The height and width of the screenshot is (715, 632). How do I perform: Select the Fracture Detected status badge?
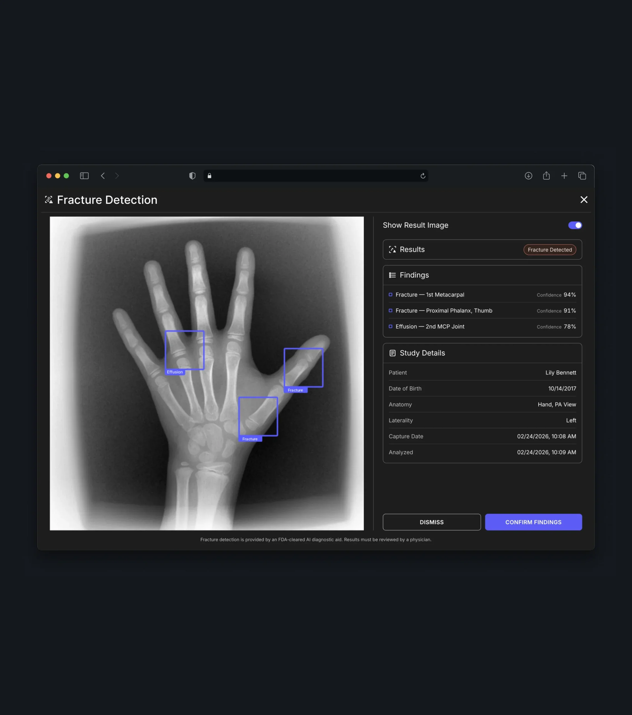550,249
